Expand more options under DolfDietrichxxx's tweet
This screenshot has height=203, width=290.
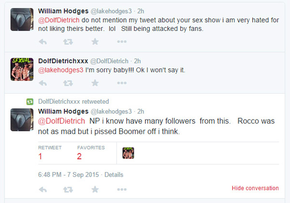[121, 83]
